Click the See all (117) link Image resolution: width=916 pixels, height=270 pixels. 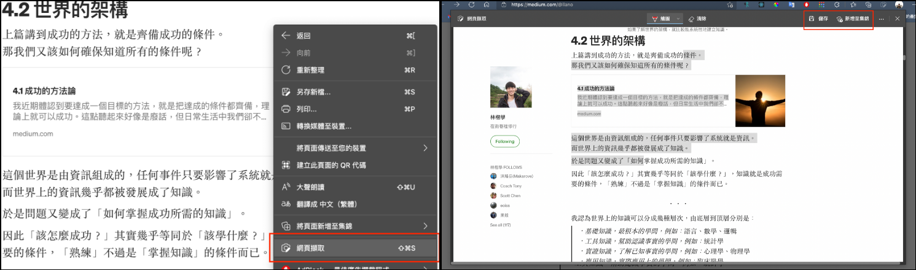(501, 225)
